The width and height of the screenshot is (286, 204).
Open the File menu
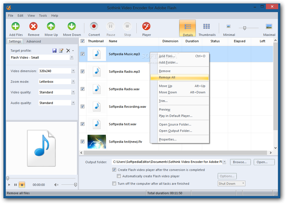11,16
